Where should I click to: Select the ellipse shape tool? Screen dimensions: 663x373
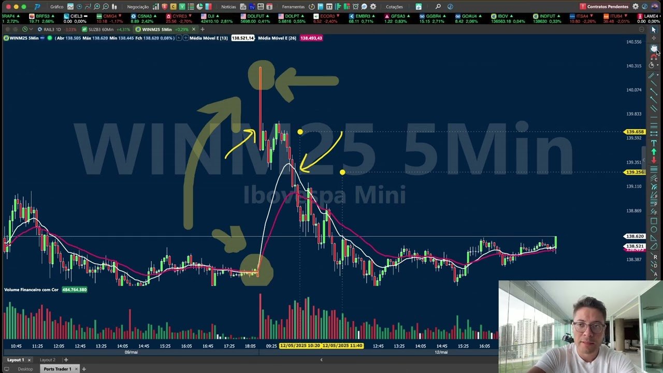654,228
